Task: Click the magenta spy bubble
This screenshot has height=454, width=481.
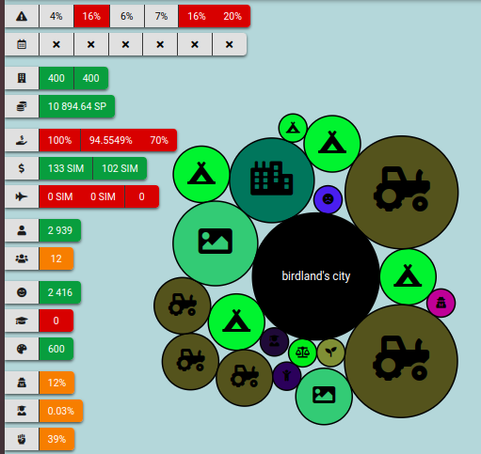Action: tap(441, 303)
